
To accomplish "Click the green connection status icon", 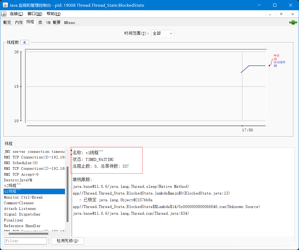I will click(293, 23).
